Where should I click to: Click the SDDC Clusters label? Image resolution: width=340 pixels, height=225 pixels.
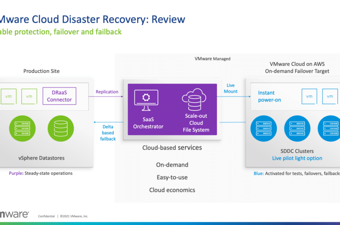tap(297, 151)
